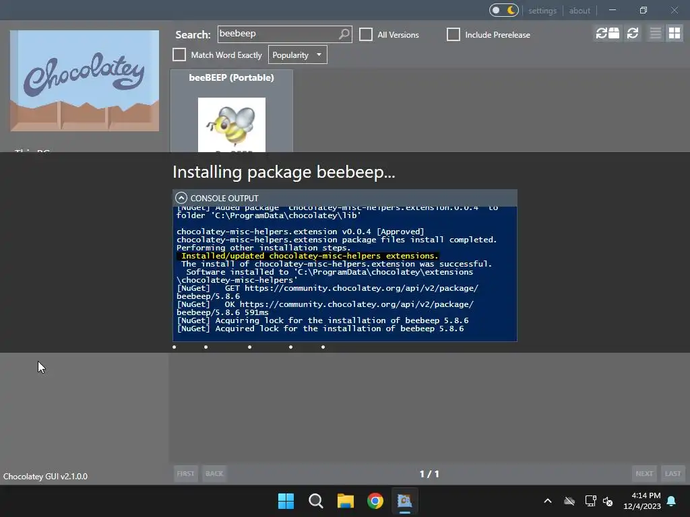Click the Installing package beebeep heading
690x517 pixels.
284,172
